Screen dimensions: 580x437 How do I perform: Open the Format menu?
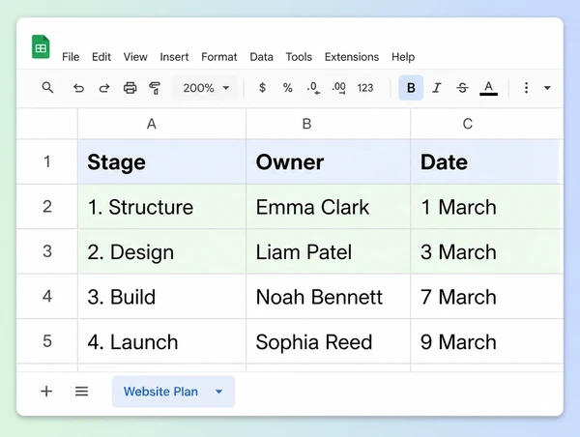(x=219, y=57)
